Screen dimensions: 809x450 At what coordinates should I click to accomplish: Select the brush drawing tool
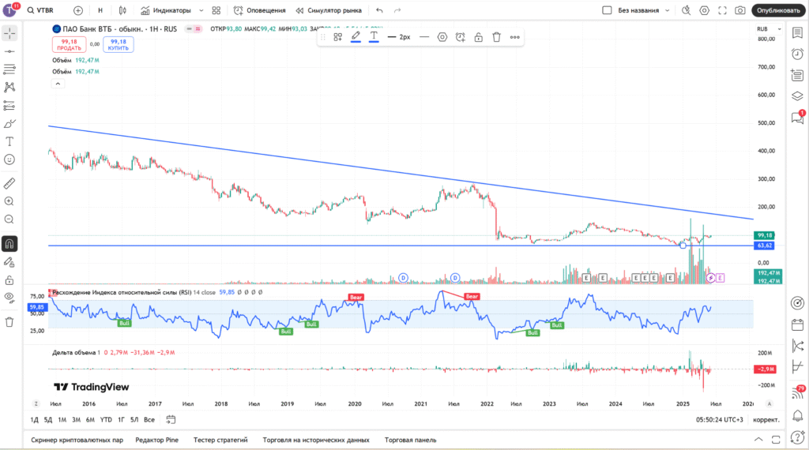(9, 124)
